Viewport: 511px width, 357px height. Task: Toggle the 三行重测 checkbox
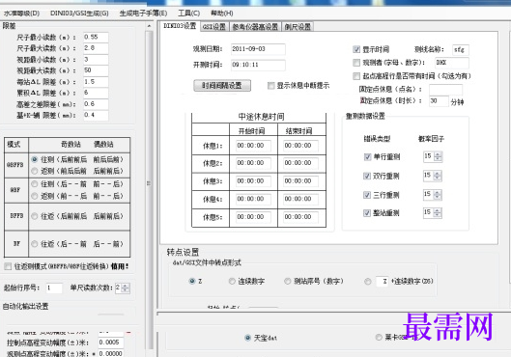pos(367,195)
